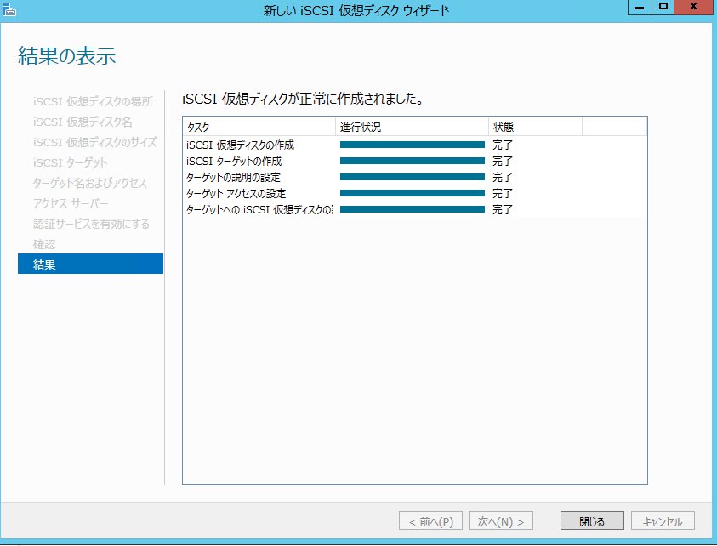Click 完了 status of ターゲット アクセスの設定

(x=503, y=194)
